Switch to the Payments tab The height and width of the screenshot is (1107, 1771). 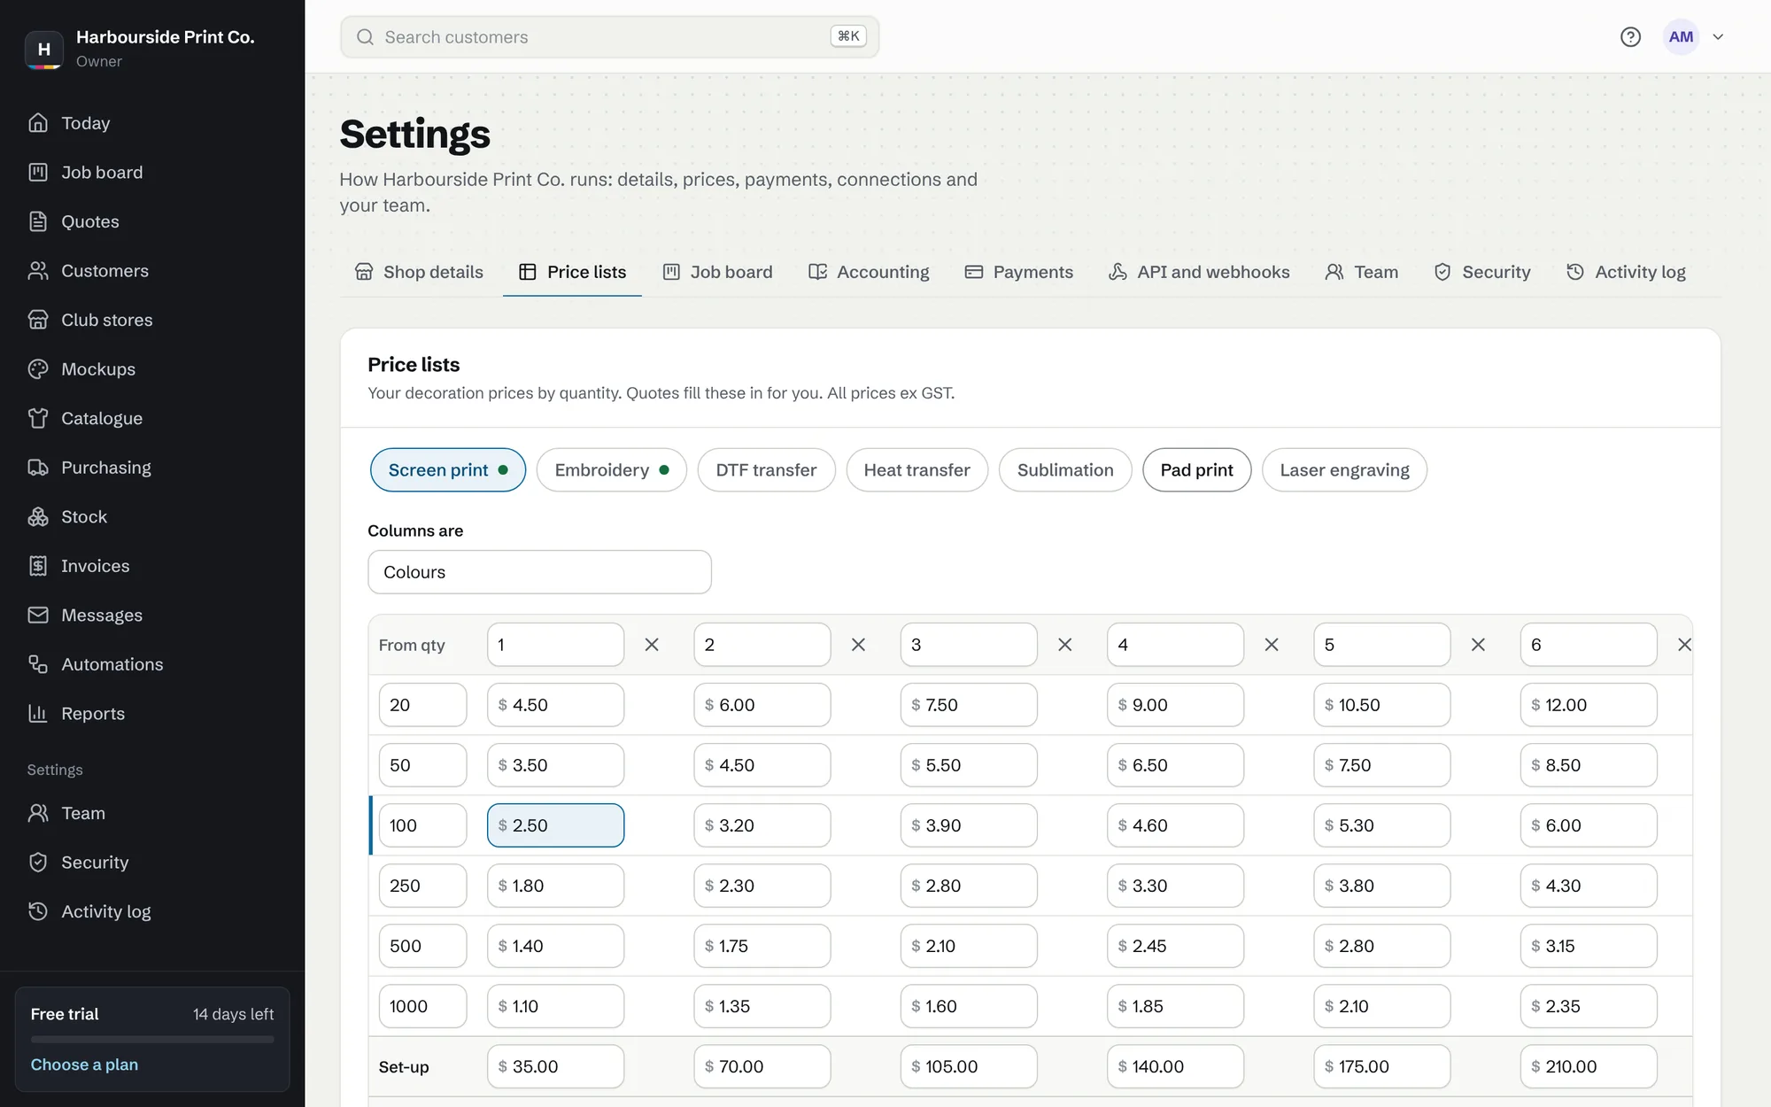coord(1018,272)
